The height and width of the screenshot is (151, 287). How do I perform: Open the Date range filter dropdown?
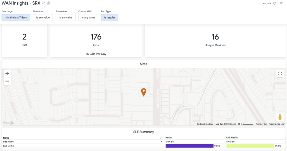[16, 17]
